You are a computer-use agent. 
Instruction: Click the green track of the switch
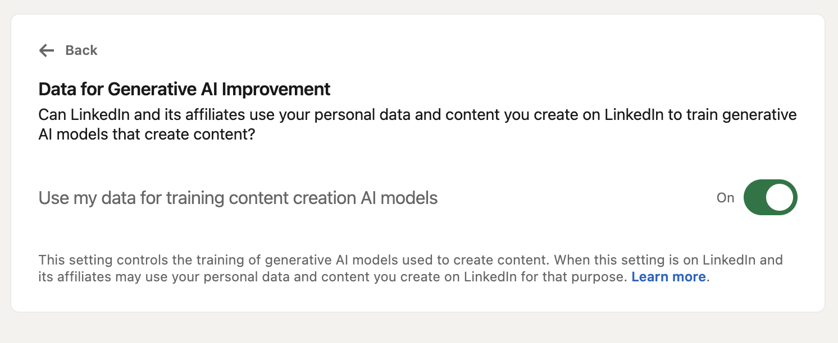[755, 197]
